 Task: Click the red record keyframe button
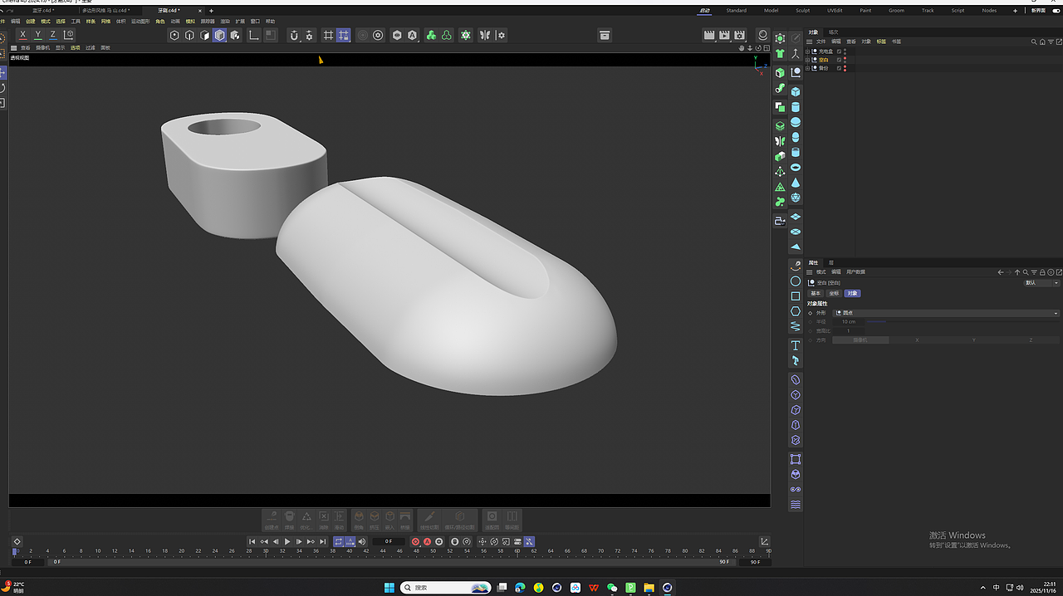pyautogui.click(x=416, y=541)
